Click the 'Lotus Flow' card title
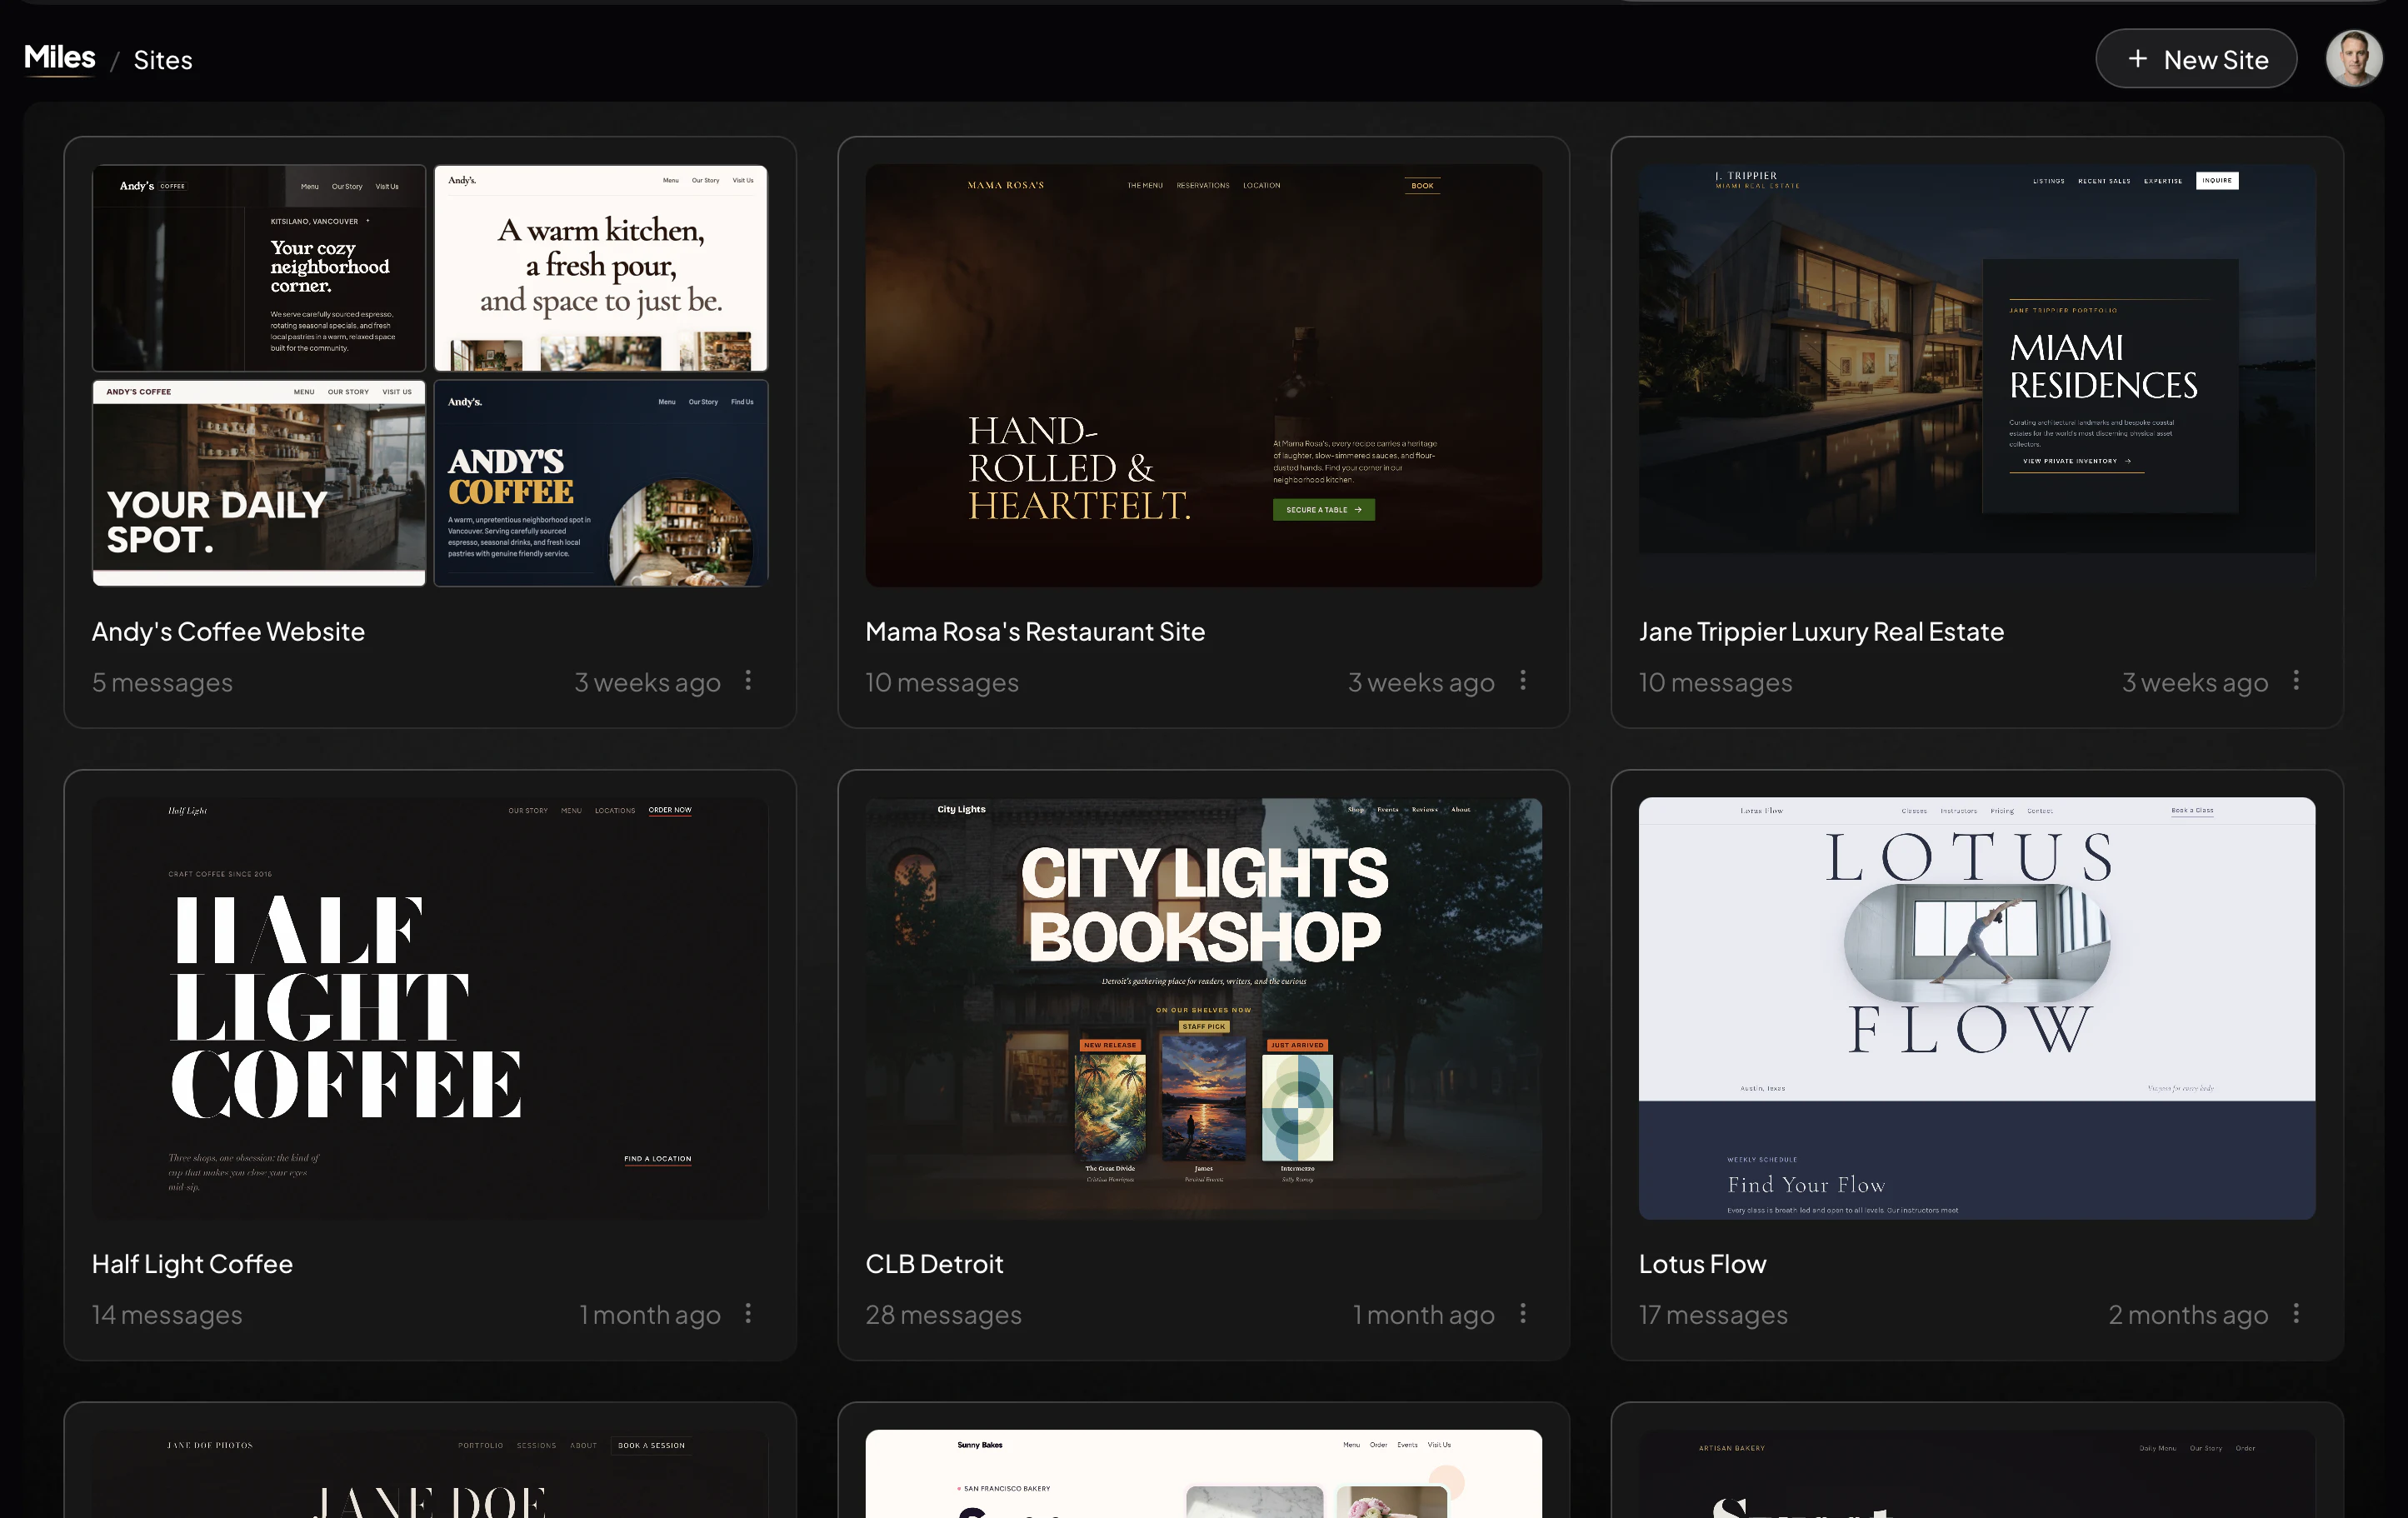 tap(1702, 1264)
